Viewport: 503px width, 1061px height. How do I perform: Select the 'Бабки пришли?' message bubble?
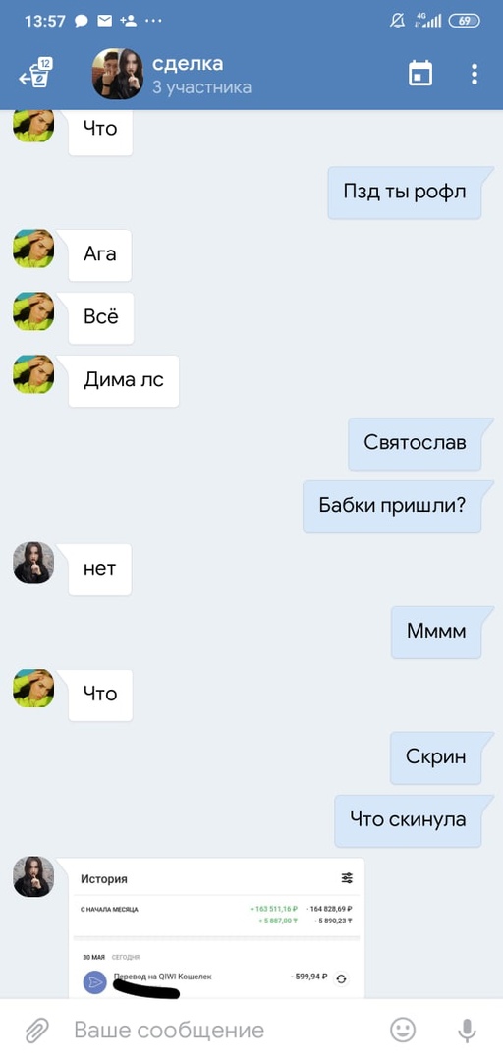[x=392, y=507]
